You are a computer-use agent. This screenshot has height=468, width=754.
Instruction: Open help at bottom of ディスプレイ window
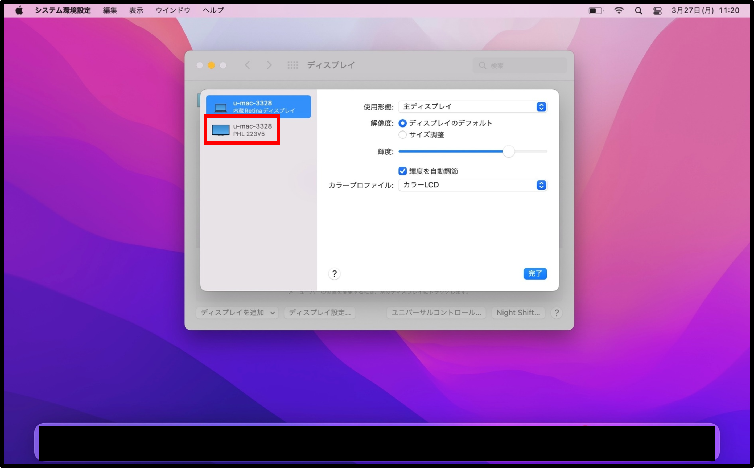click(x=557, y=313)
